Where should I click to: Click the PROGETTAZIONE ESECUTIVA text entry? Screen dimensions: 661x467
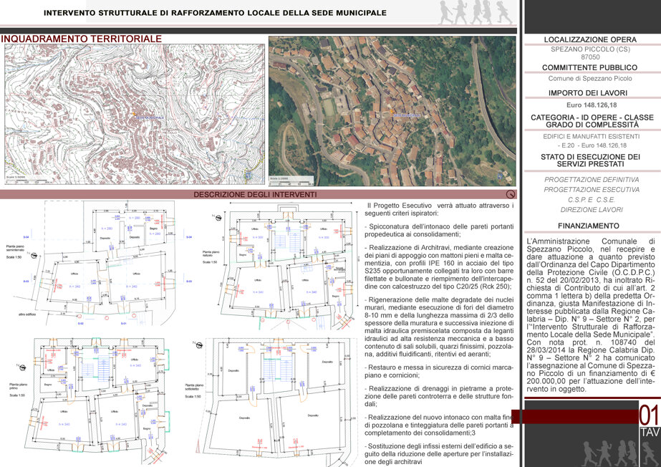592,190
